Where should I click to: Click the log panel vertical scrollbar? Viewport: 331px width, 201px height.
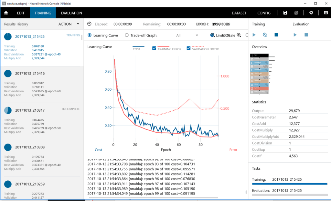click(246, 192)
